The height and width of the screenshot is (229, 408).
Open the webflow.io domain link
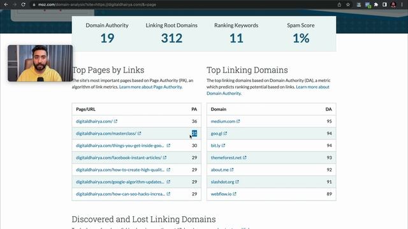pos(221,194)
